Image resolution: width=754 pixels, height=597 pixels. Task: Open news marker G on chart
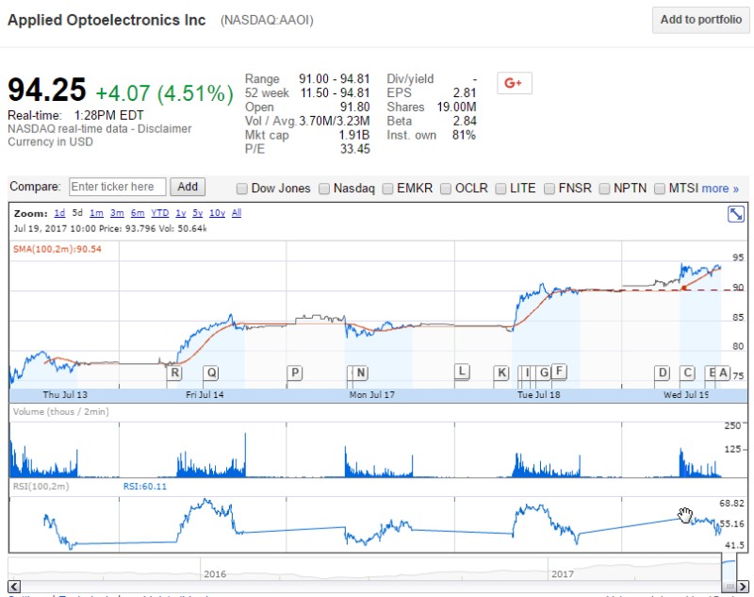[544, 373]
